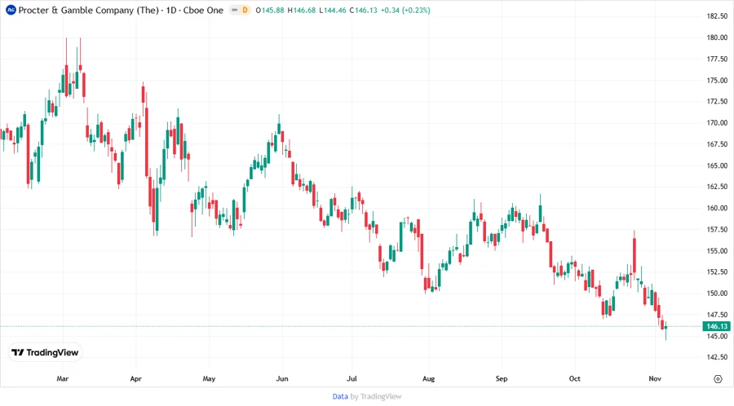The width and height of the screenshot is (734, 406).
Task: Click the 1D interval label
Action: coord(171,10)
